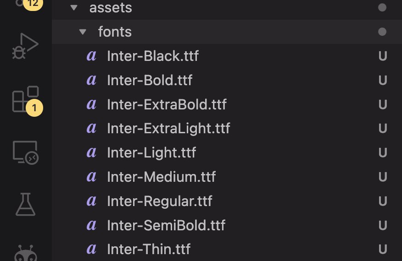This screenshot has width=402, height=261.
Task: Open Inter-Bold.ttf file
Action: click(x=150, y=81)
